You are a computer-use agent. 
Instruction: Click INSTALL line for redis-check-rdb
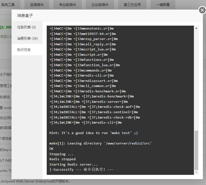coord(95,117)
